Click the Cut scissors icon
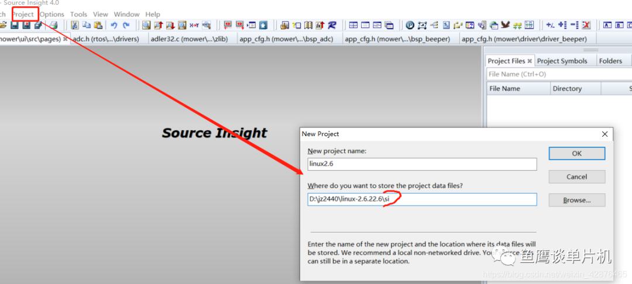The height and width of the screenshot is (284, 632). (x=74, y=25)
